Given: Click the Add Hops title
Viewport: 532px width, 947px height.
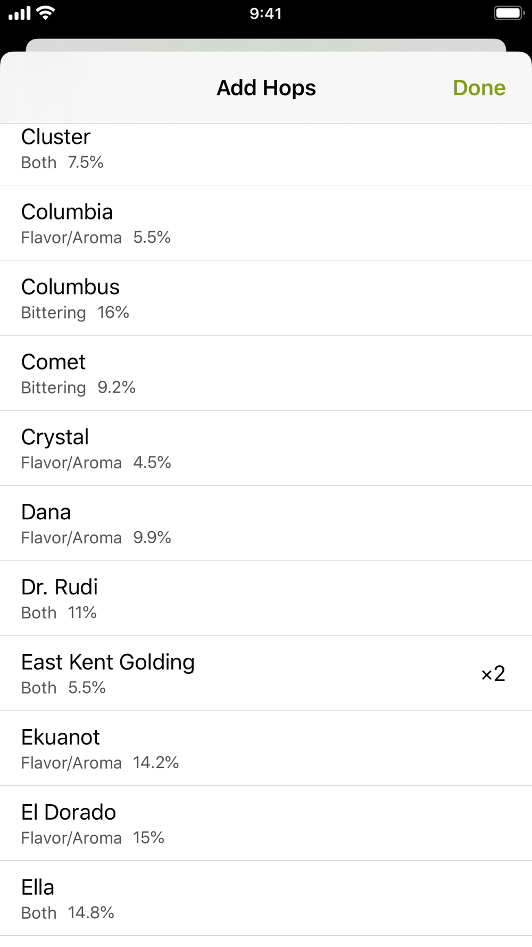Looking at the screenshot, I should tap(266, 88).
